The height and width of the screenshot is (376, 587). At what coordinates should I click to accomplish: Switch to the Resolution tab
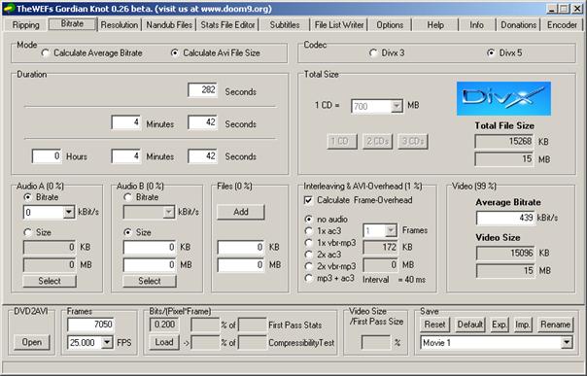pyautogui.click(x=119, y=25)
